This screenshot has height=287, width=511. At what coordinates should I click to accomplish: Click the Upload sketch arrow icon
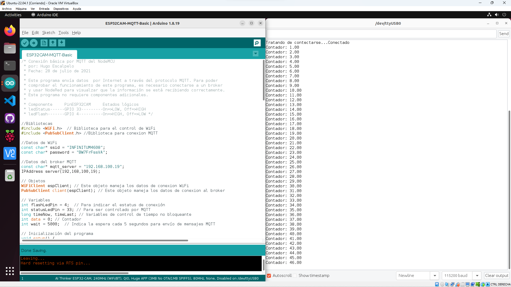point(34,43)
